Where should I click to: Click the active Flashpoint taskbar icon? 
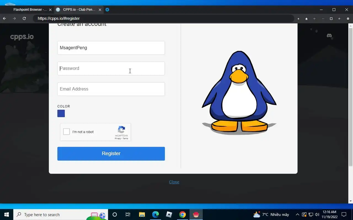click(x=196, y=215)
